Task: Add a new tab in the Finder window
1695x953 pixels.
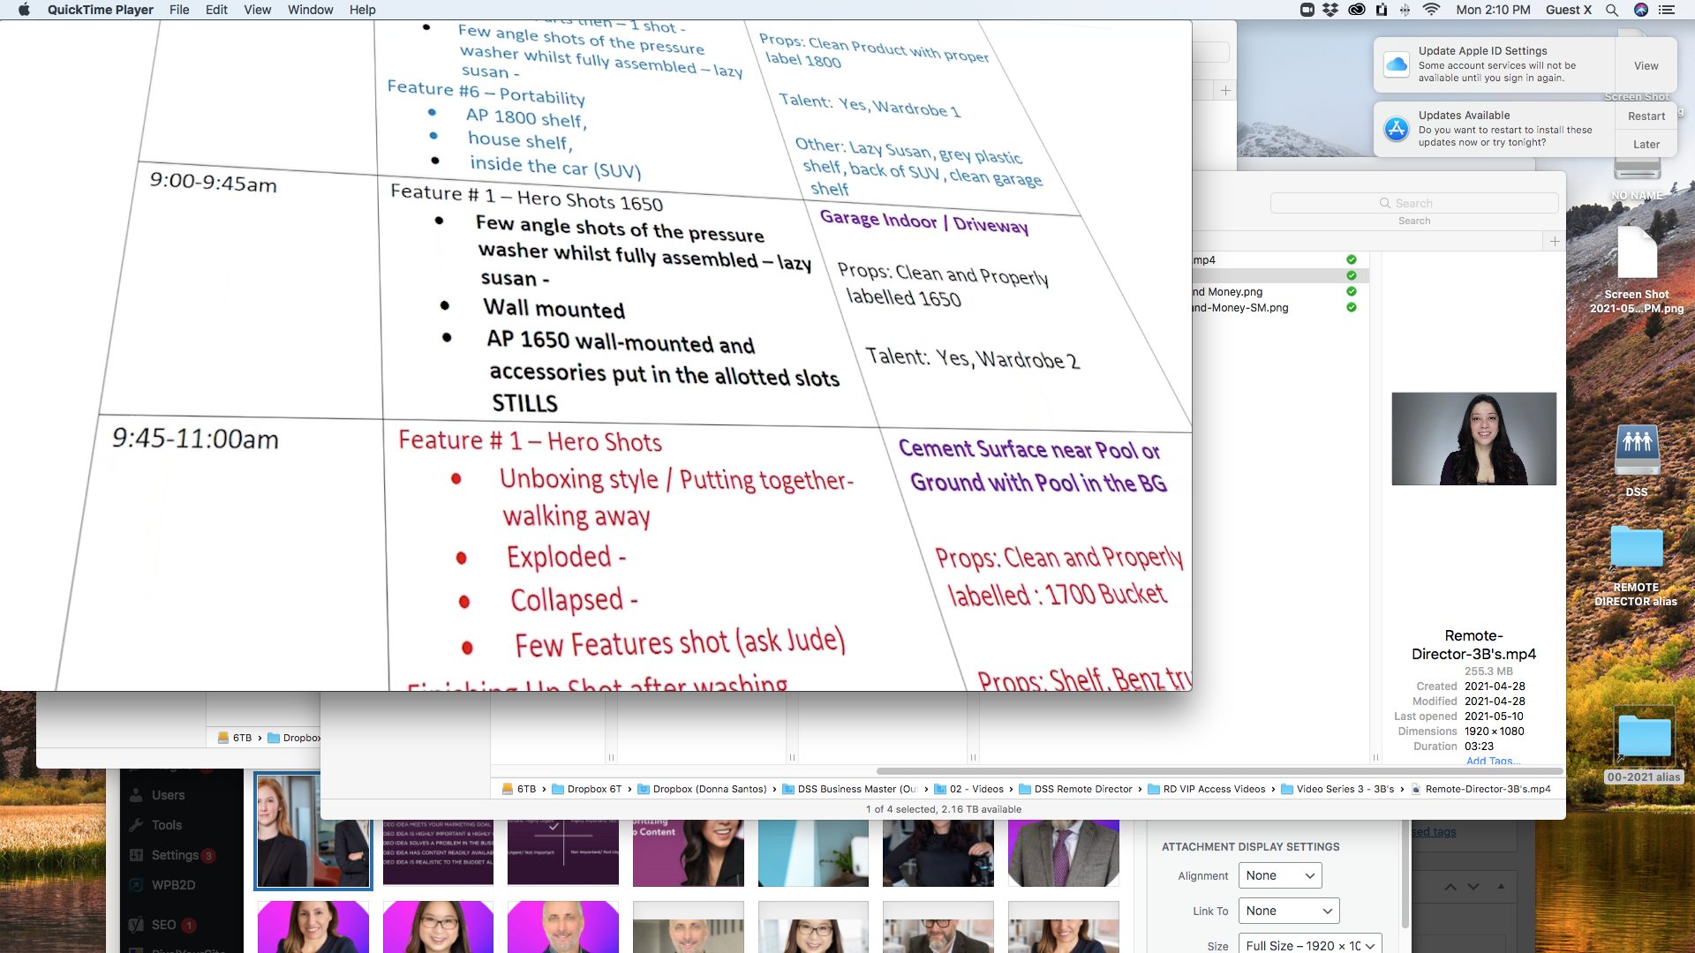Action: click(1555, 241)
